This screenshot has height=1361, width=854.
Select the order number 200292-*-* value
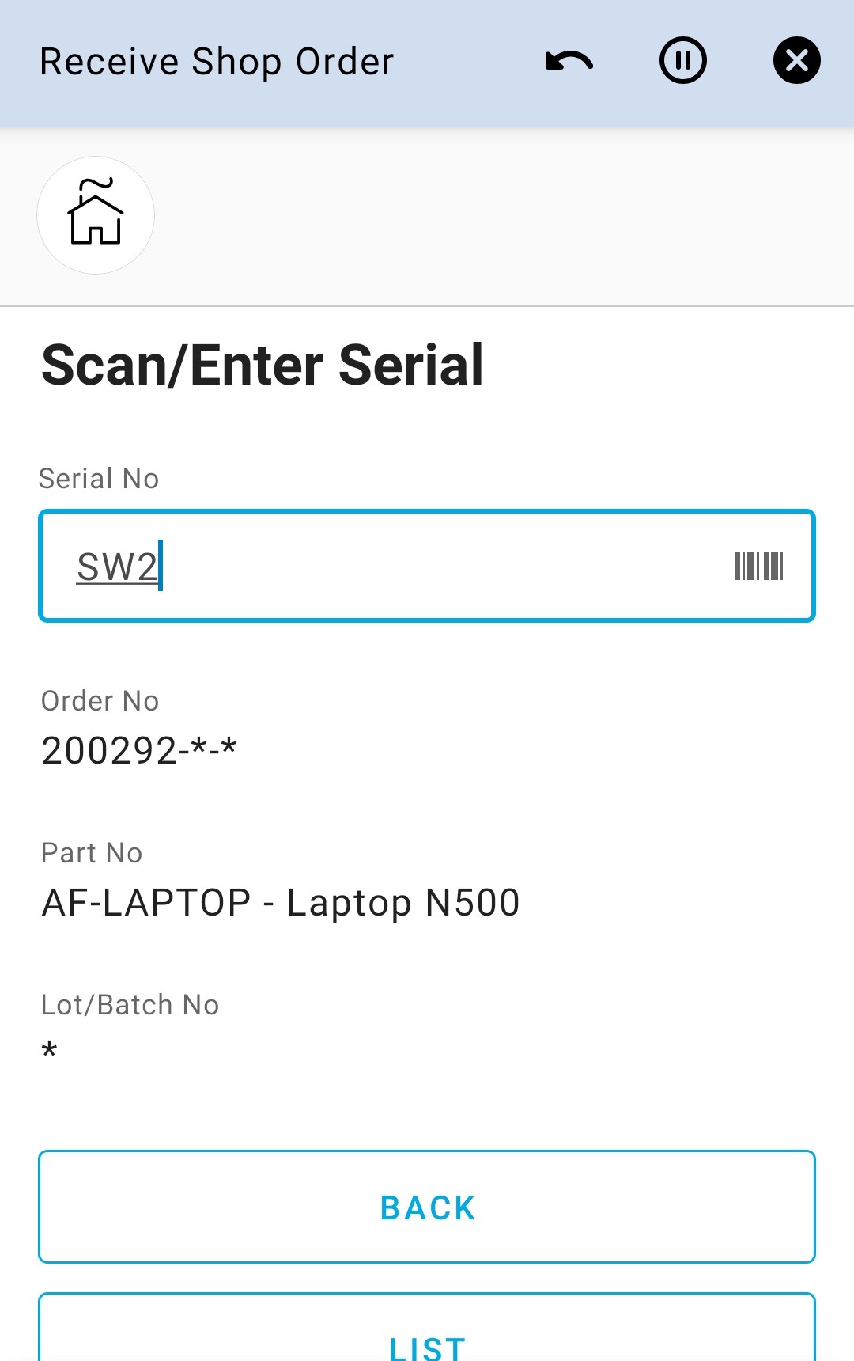tap(139, 750)
